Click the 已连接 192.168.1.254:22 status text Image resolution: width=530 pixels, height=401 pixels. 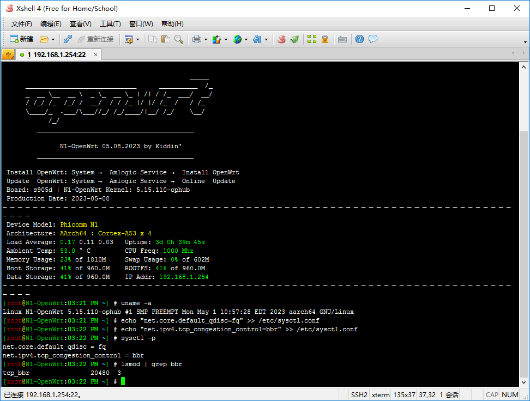point(43,394)
